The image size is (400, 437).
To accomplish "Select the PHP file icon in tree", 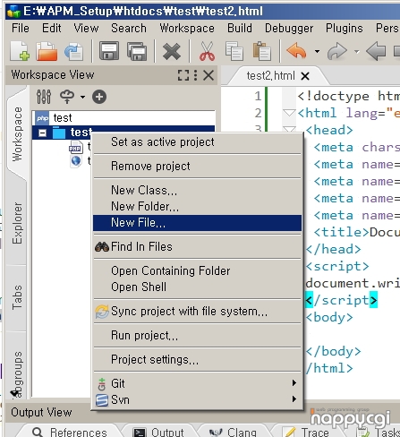I will [76, 147].
